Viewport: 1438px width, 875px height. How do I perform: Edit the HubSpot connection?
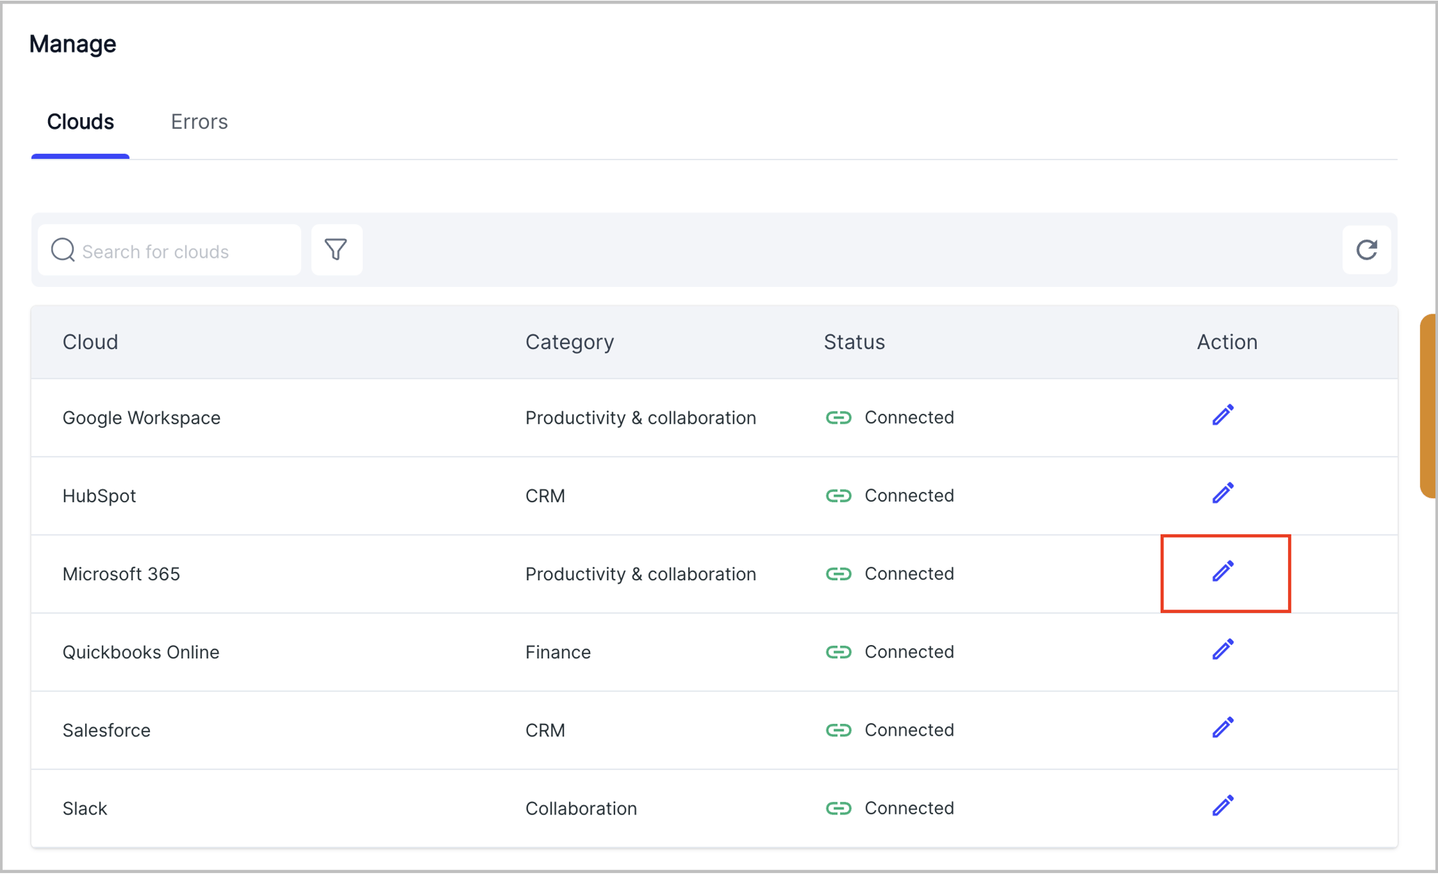click(x=1223, y=493)
